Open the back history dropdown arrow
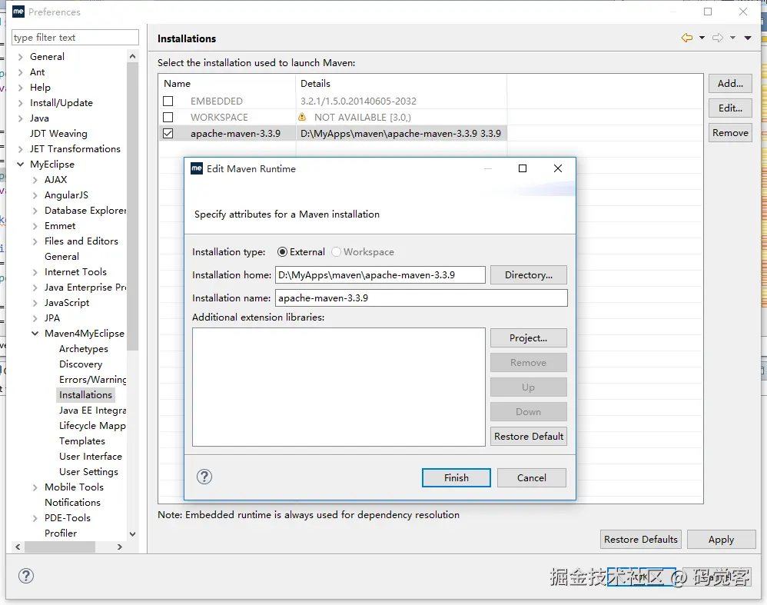 (702, 38)
